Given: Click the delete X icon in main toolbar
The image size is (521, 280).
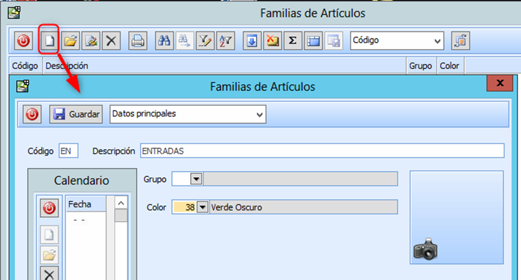Looking at the screenshot, I should coord(112,41).
